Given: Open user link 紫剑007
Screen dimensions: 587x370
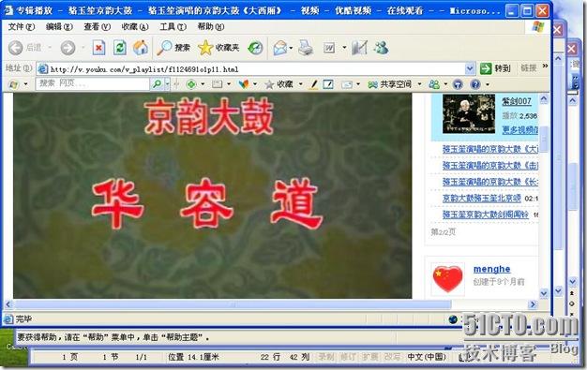Looking at the screenshot, I should click(517, 101).
